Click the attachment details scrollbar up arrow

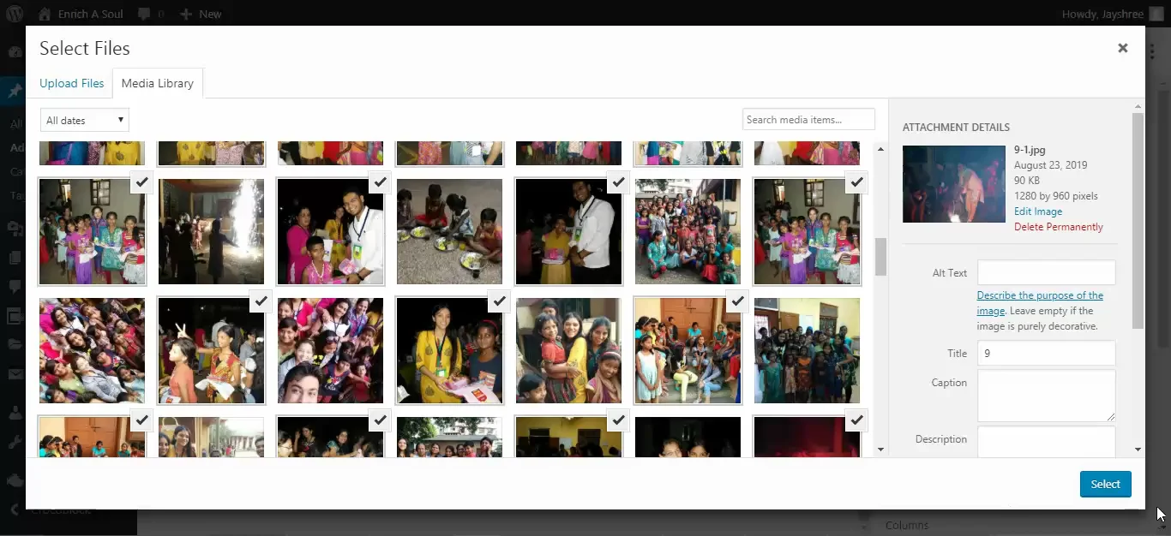point(1138,106)
